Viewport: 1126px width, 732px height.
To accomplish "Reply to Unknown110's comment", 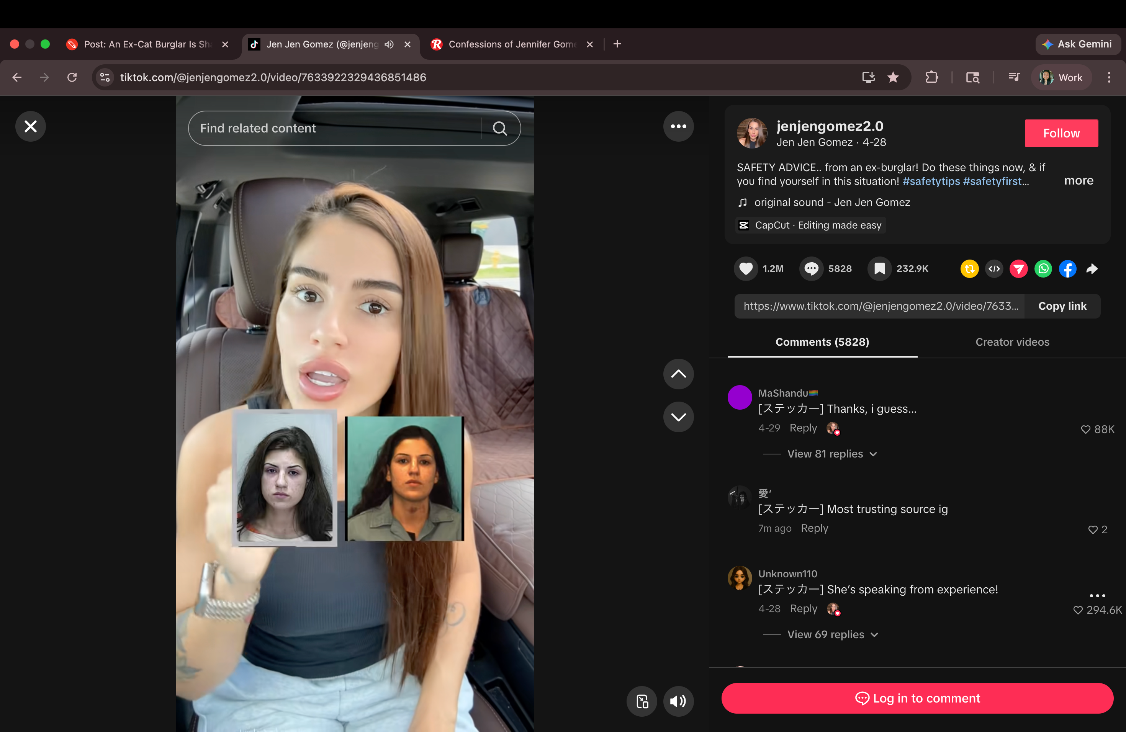I will point(804,609).
